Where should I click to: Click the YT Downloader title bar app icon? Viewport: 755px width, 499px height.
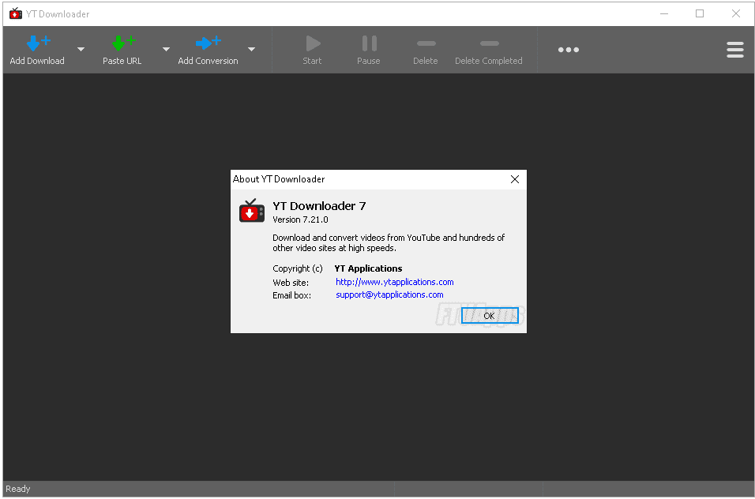(16, 13)
